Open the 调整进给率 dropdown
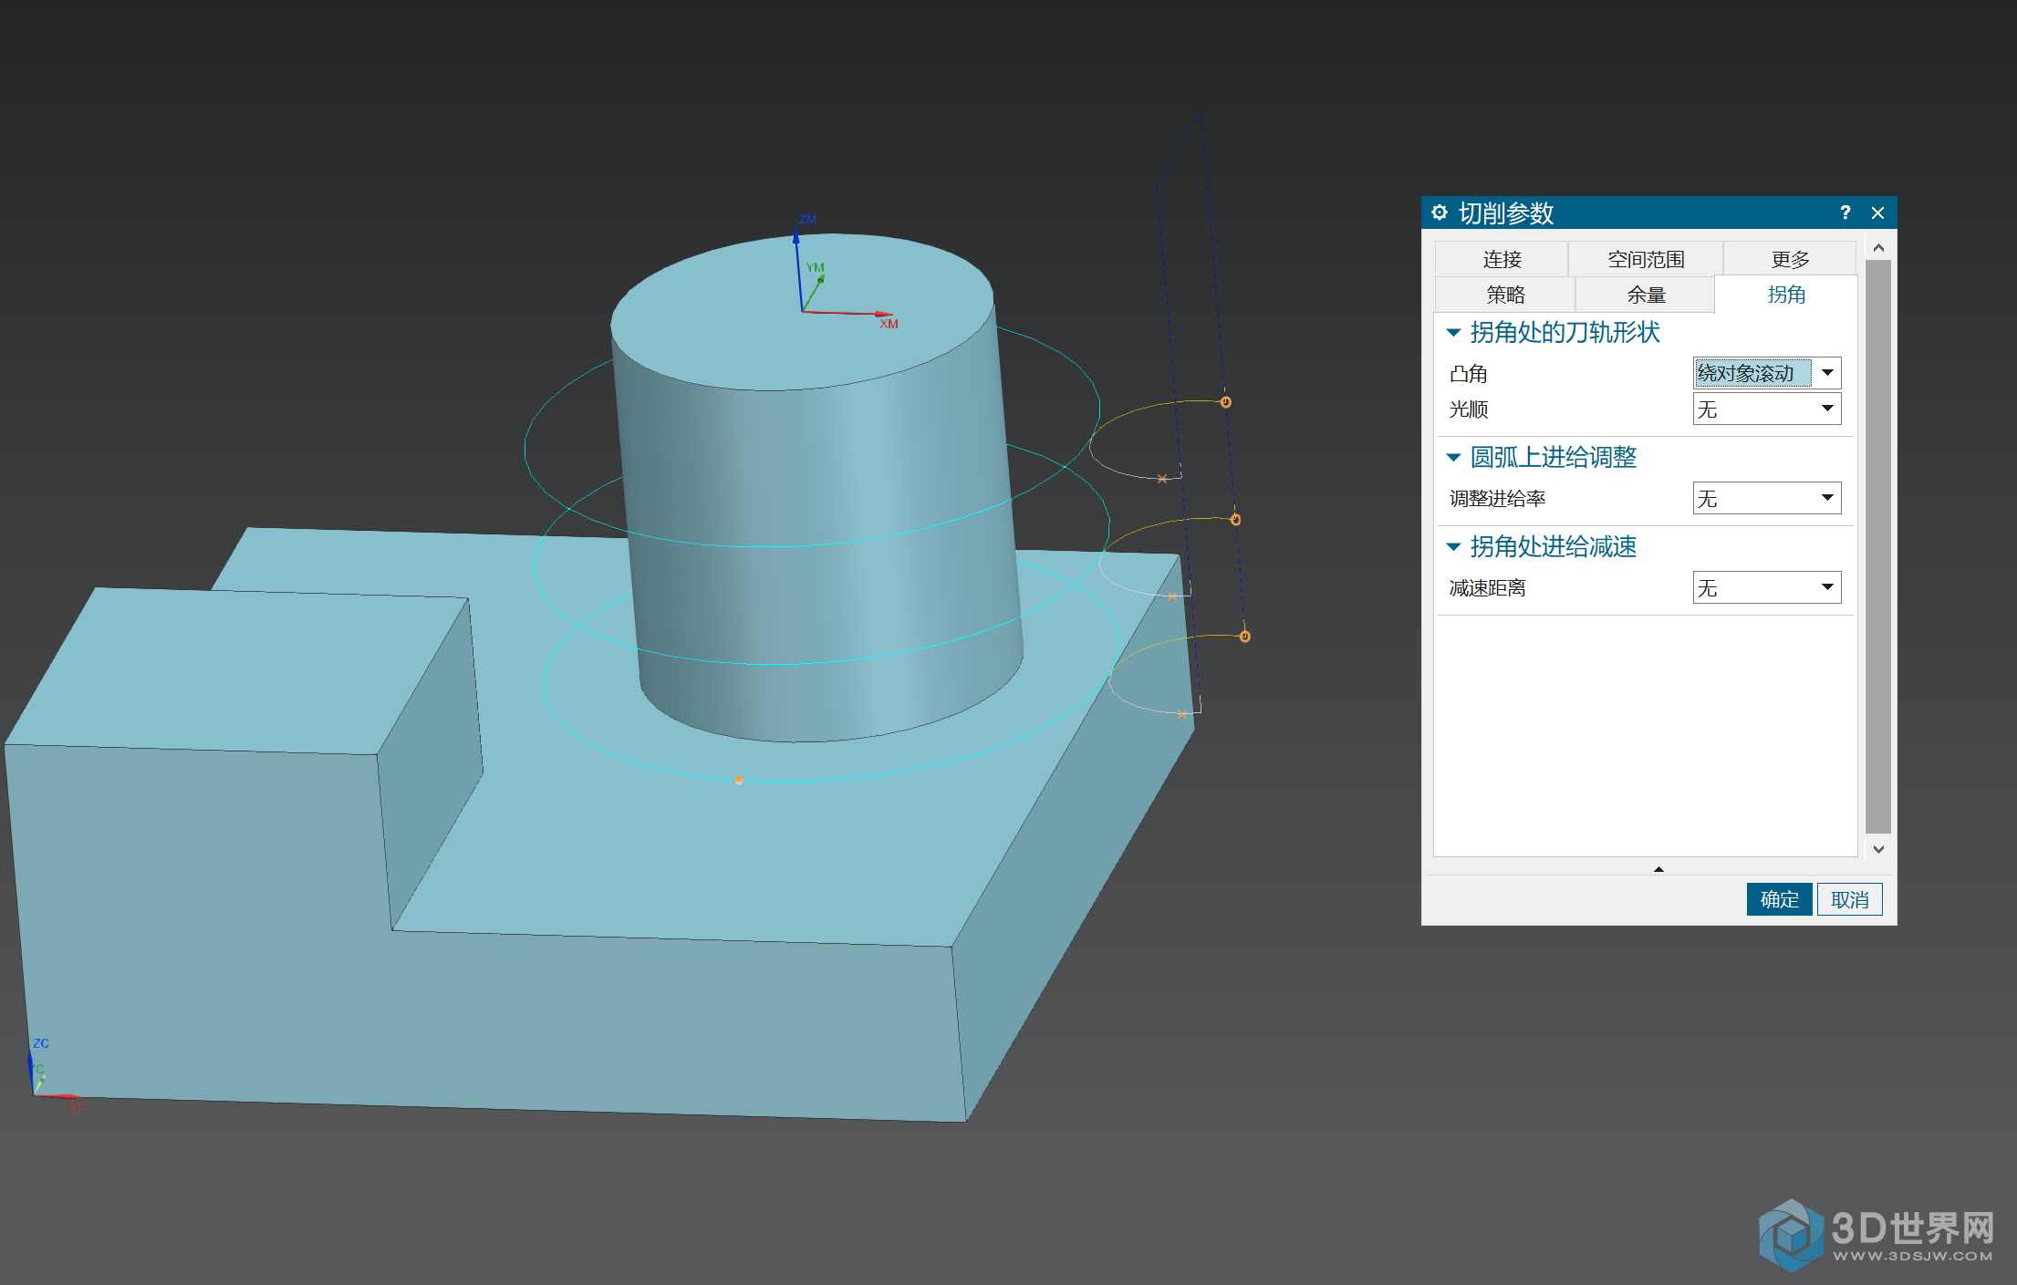The image size is (2017, 1285). click(x=1767, y=498)
